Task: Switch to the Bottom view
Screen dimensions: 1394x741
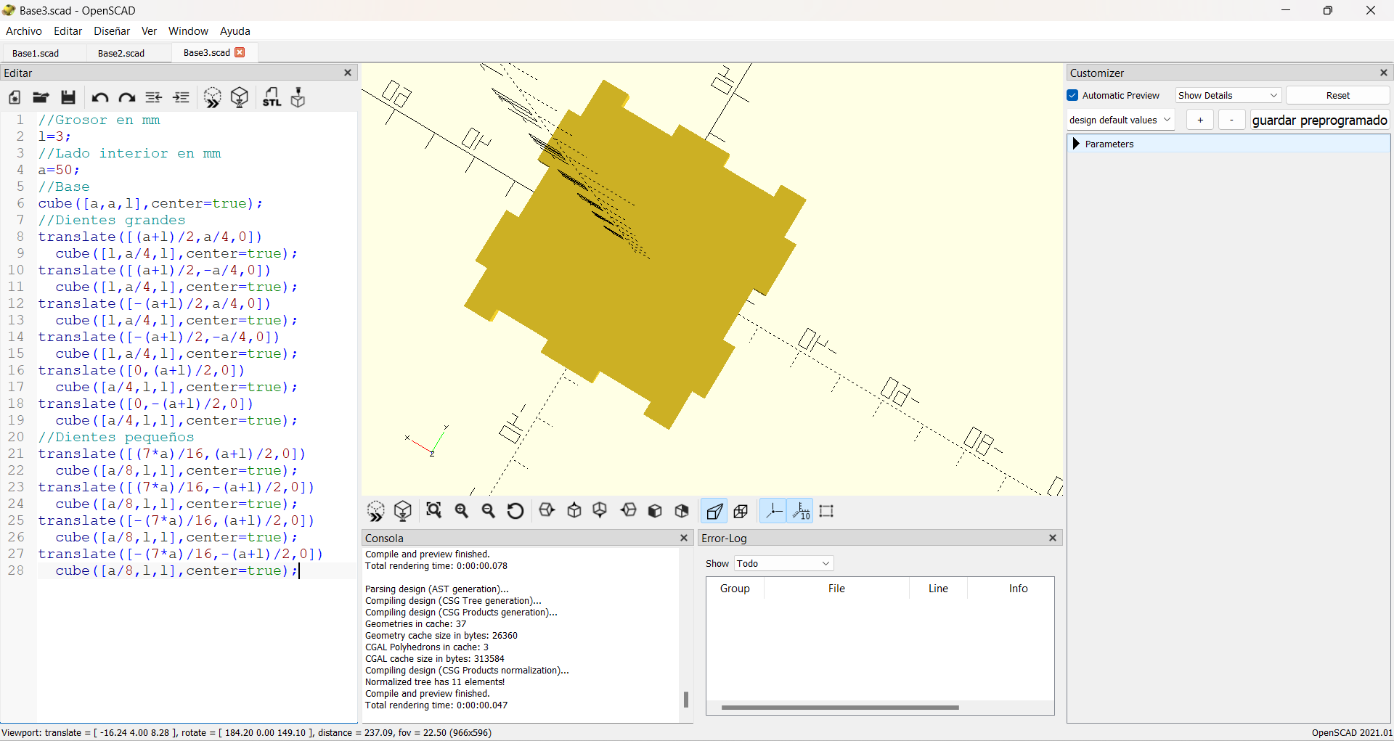Action: [600, 511]
